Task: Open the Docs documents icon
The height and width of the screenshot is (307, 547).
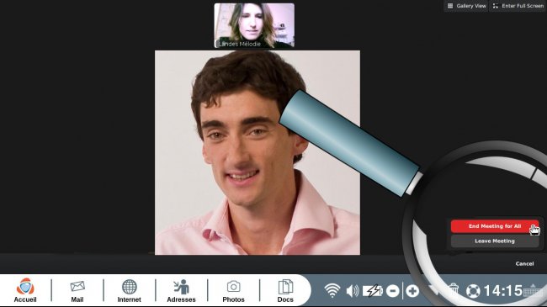Action: [x=285, y=291]
